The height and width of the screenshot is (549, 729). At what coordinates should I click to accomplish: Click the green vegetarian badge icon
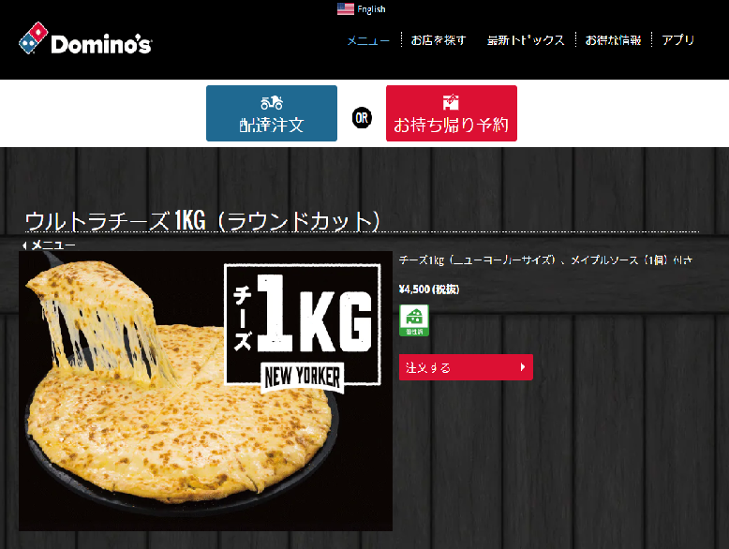(x=414, y=320)
